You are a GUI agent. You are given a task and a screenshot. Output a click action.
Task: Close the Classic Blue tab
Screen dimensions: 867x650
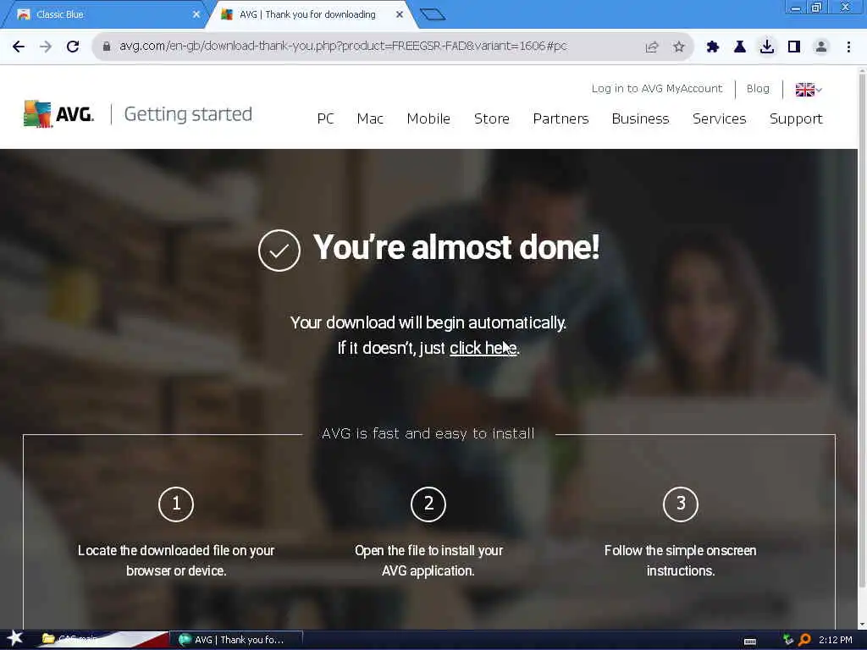[x=196, y=14]
